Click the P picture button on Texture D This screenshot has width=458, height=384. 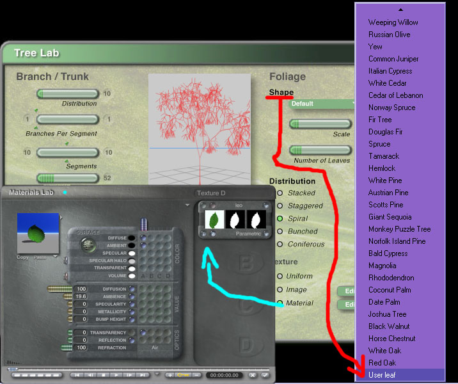click(213, 234)
